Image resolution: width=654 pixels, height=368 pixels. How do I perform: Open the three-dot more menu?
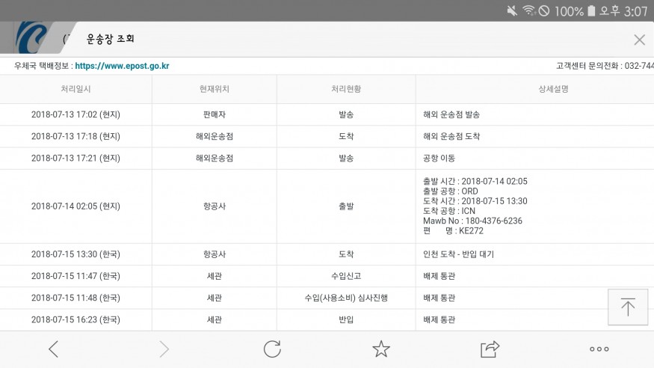pos(599,349)
